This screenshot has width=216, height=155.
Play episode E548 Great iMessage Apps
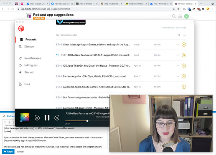click(184, 45)
